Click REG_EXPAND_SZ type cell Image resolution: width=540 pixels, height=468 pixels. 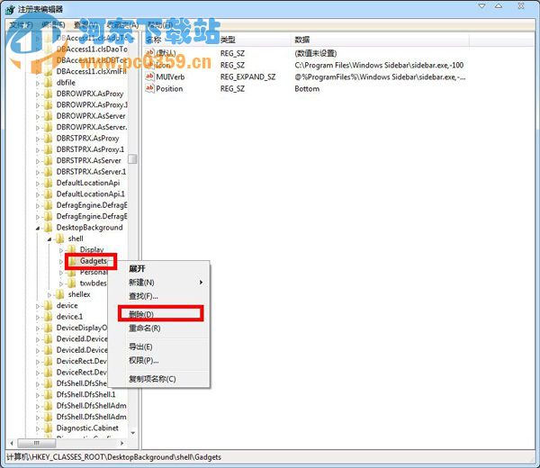[x=247, y=76]
